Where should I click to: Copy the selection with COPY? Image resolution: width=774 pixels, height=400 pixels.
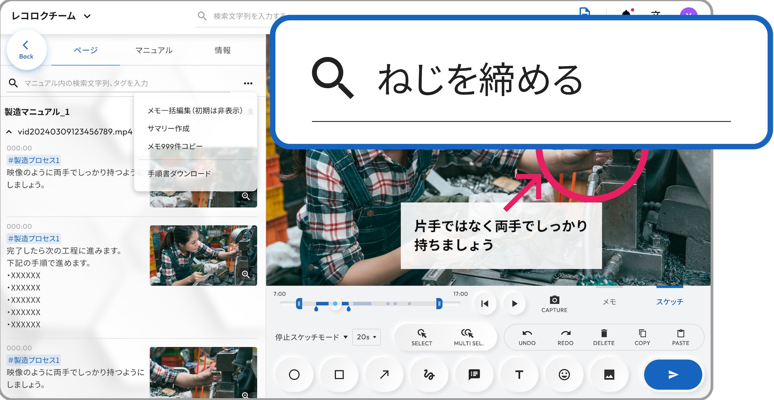click(642, 337)
